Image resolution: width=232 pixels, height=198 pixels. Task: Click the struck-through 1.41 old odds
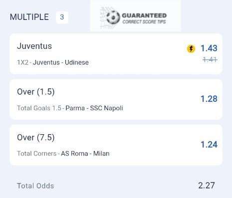[x=210, y=59]
